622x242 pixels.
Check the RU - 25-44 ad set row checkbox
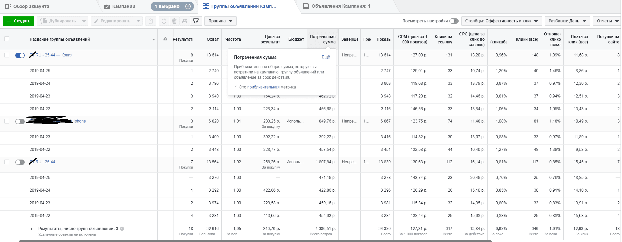point(7,162)
